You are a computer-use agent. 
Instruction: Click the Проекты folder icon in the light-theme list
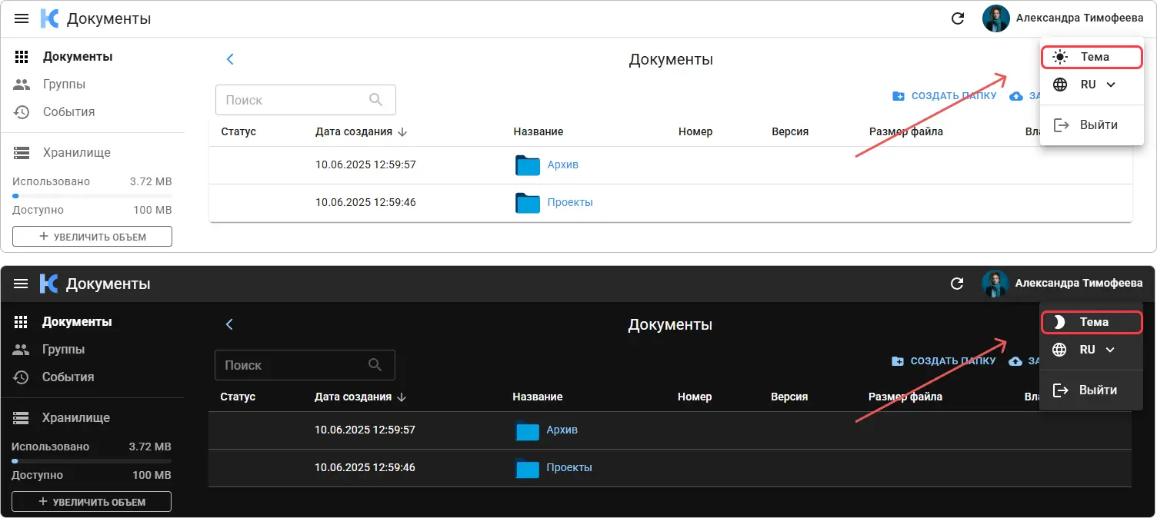(528, 203)
